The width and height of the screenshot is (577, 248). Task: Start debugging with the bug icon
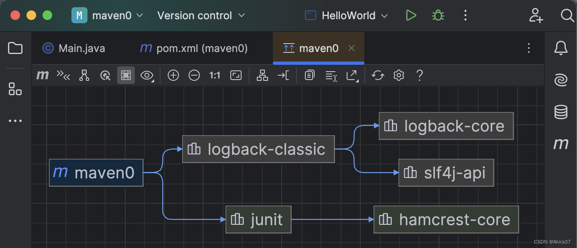[438, 16]
